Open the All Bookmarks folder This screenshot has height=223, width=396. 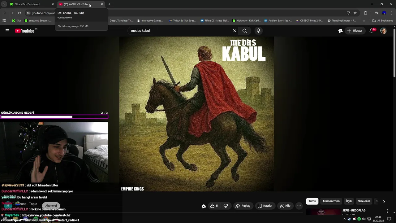click(x=383, y=21)
